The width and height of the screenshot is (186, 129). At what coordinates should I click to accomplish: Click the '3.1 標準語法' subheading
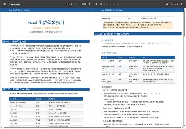click(x=107, y=40)
